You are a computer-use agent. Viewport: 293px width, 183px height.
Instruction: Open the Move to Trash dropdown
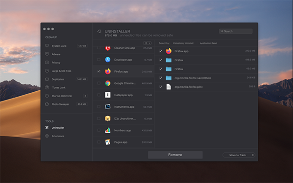point(239,155)
